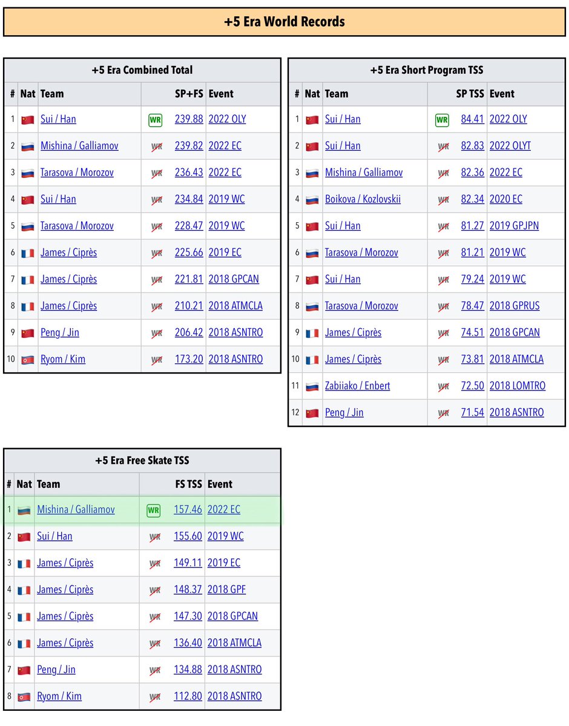Click the Russia flag beside Mishina / Galliamov 239.82
This screenshot has width=569, height=726.
pos(28,147)
